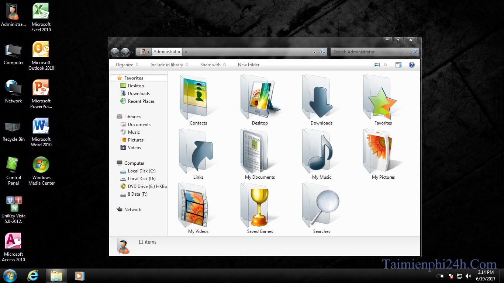The image size is (504, 283).
Task: Click the Forward navigation arrow
Action: click(x=125, y=52)
